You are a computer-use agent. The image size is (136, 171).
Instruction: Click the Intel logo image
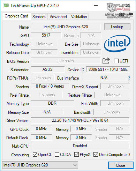pyautogui.click(x=117, y=44)
